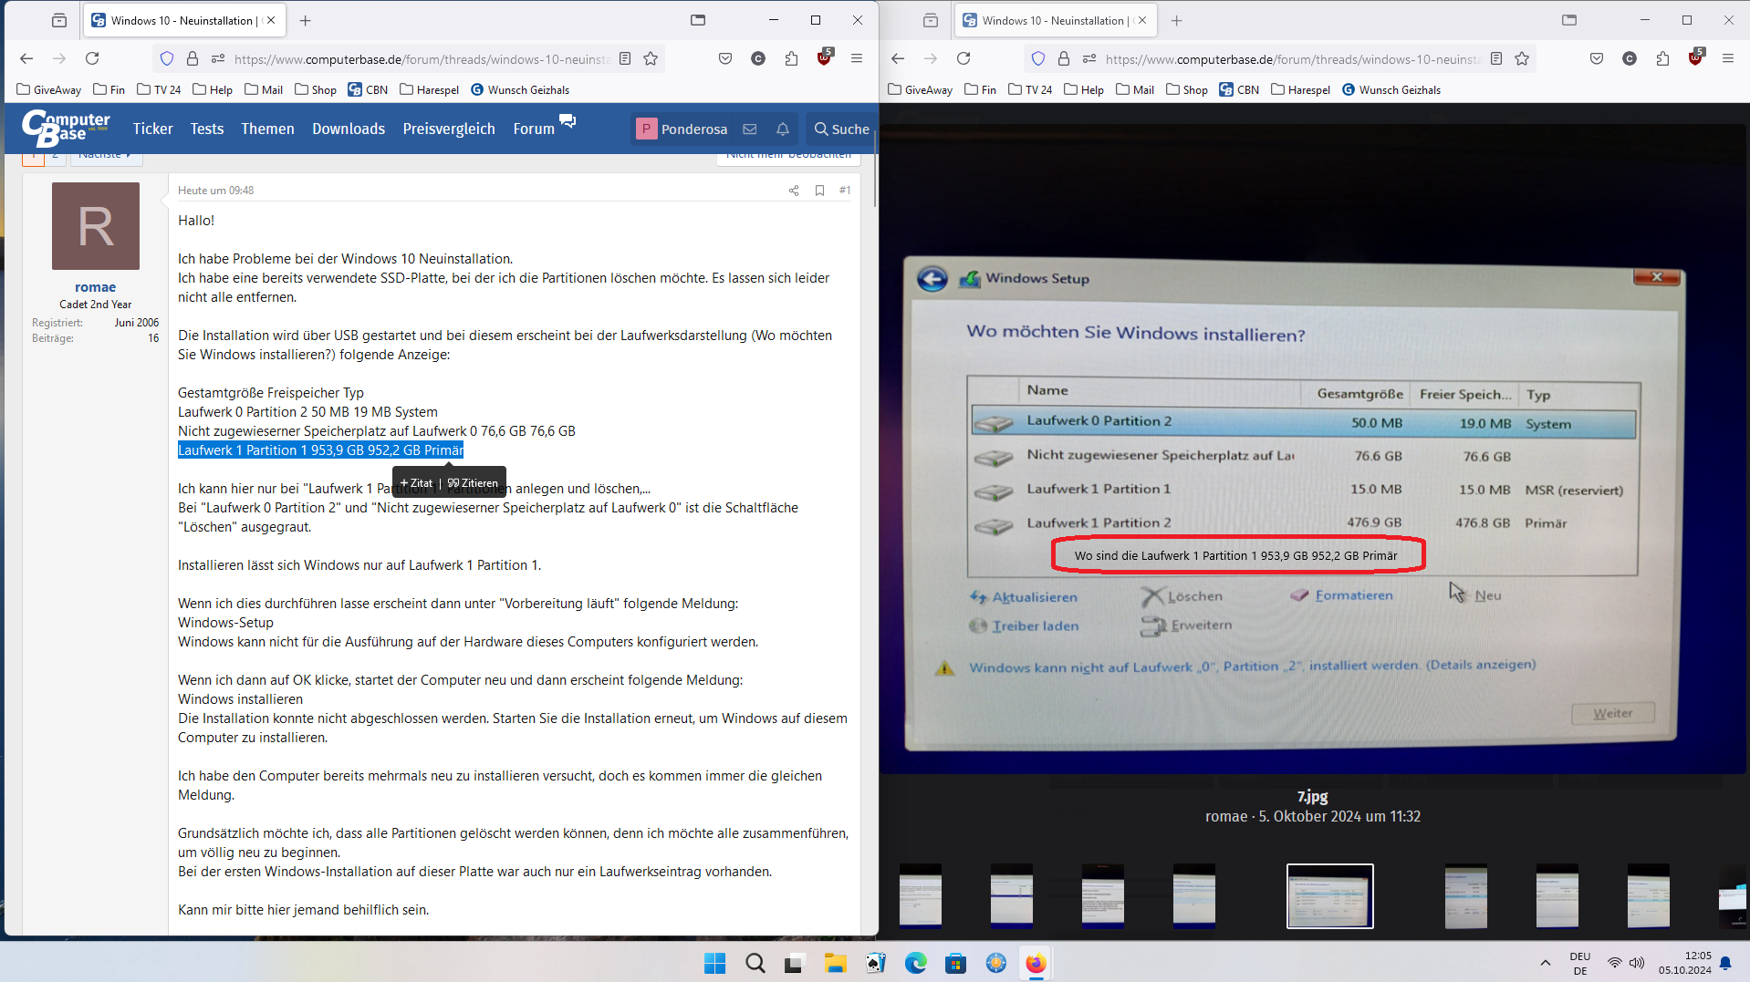Open uBlock Origin icon in right window

[1696, 57]
